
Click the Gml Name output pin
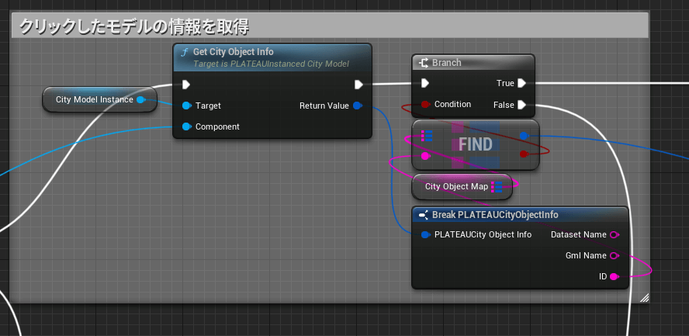click(x=614, y=255)
